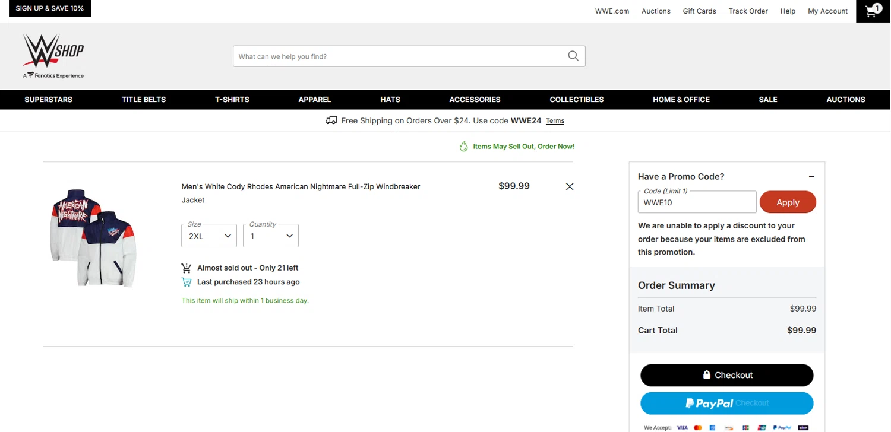891x432 pixels.
Task: Remove the jacket with the X icon
Action: point(570,186)
